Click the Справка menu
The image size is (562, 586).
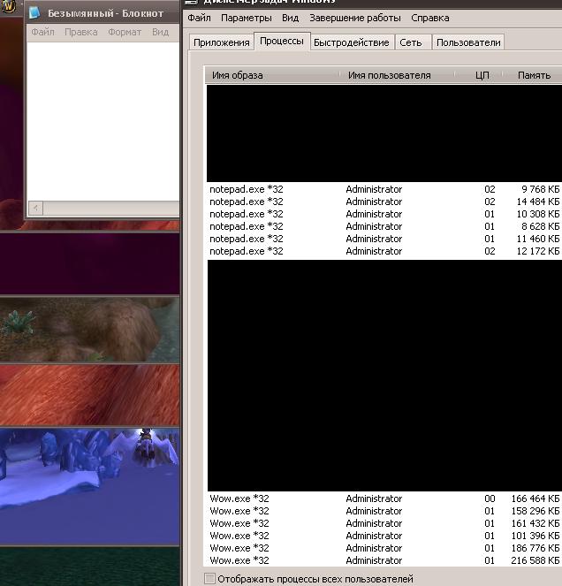(429, 18)
